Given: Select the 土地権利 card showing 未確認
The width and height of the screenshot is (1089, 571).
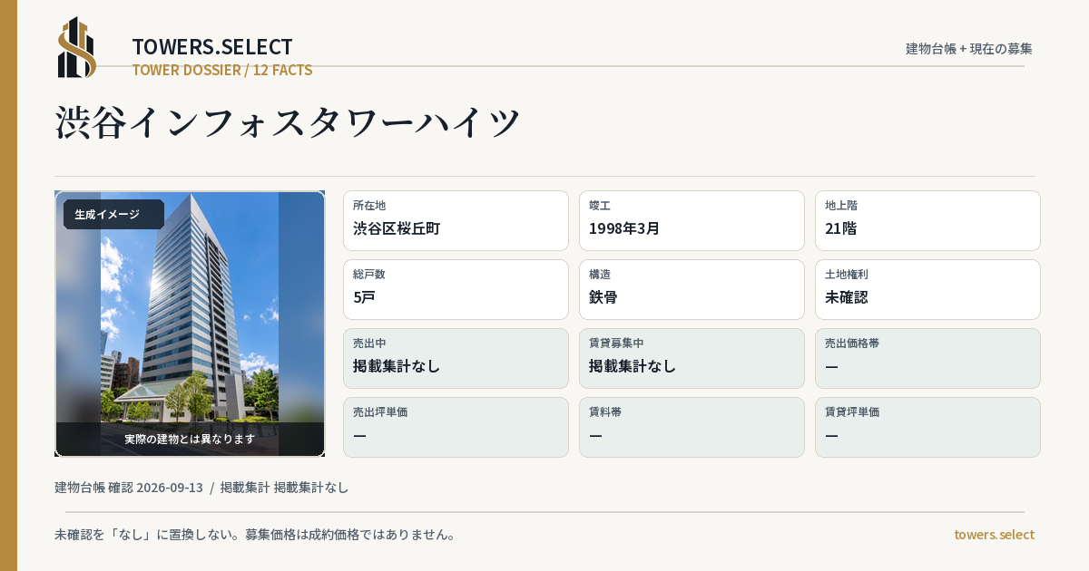Looking at the screenshot, I should pyautogui.click(x=927, y=289).
